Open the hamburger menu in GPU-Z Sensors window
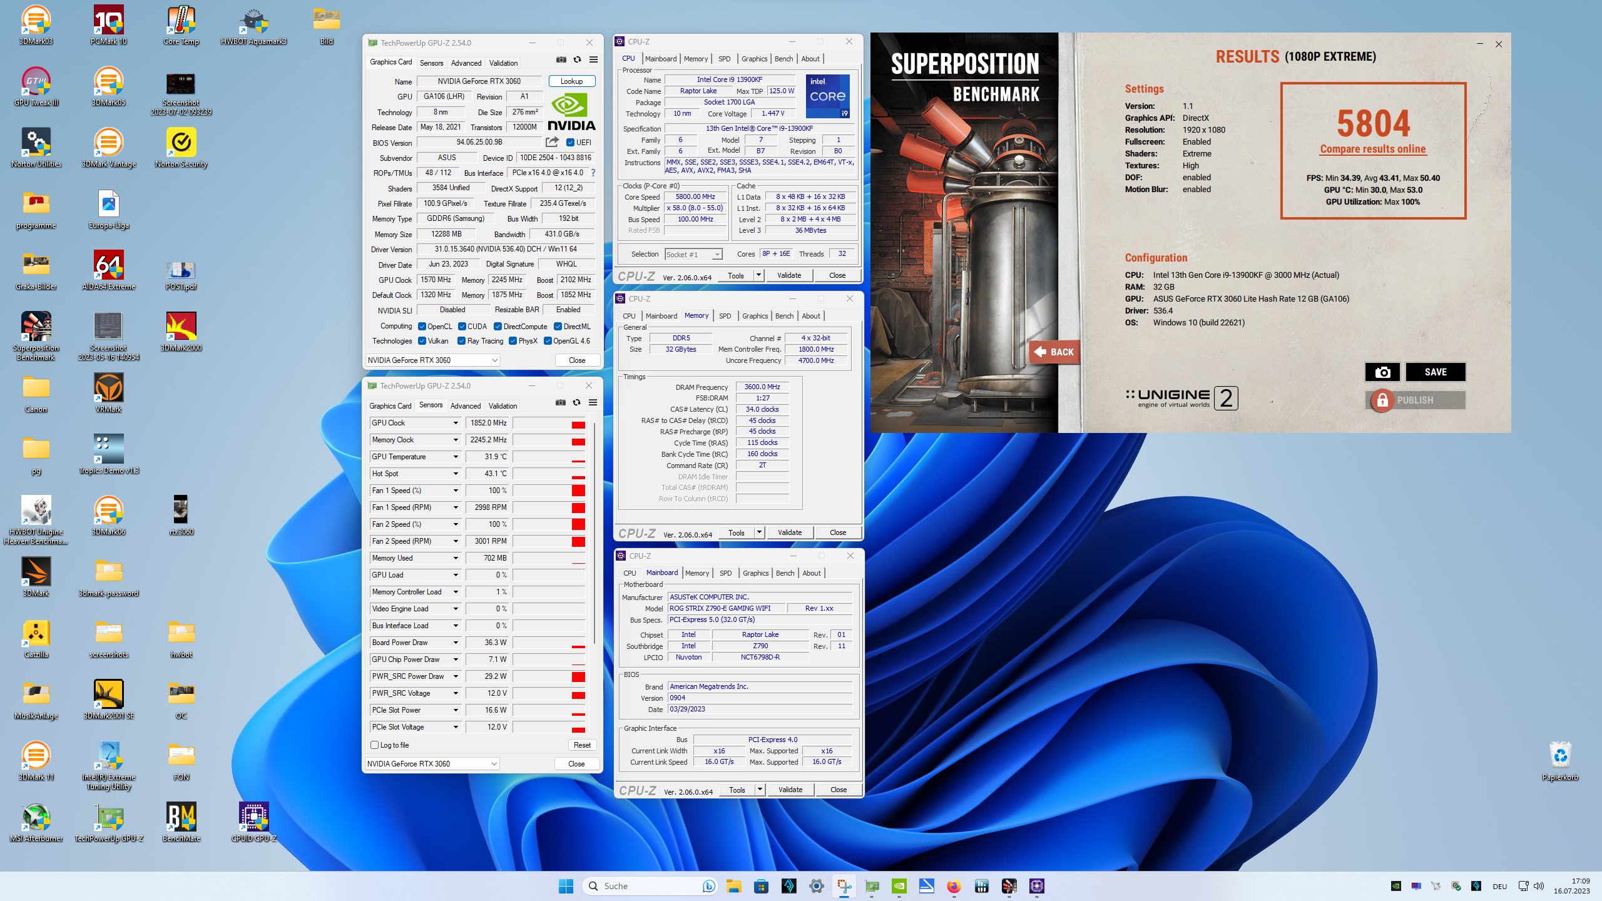The width and height of the screenshot is (1602, 901). 593,402
